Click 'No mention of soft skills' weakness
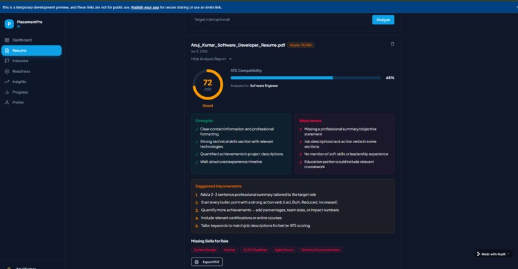 click(x=346, y=154)
